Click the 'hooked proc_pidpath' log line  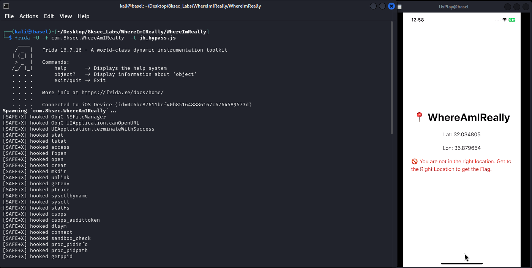tap(45, 251)
